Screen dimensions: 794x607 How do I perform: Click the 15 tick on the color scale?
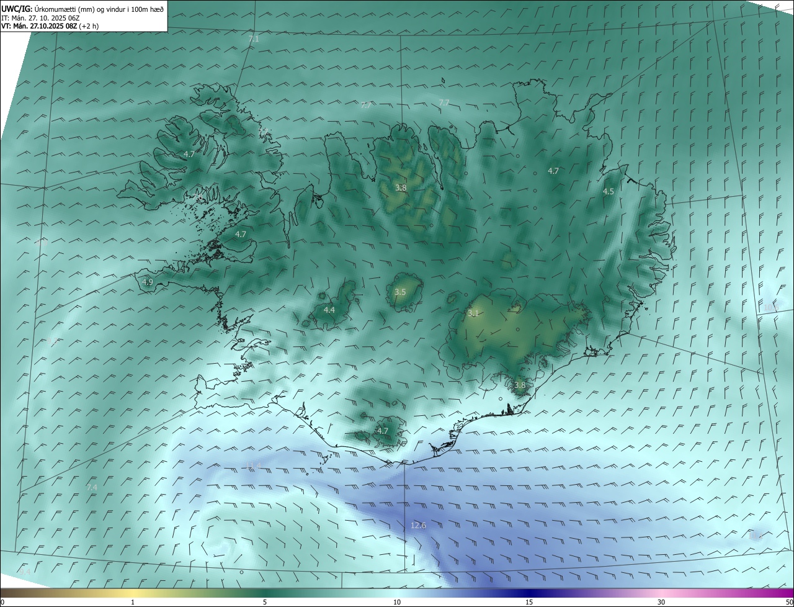coord(529,602)
